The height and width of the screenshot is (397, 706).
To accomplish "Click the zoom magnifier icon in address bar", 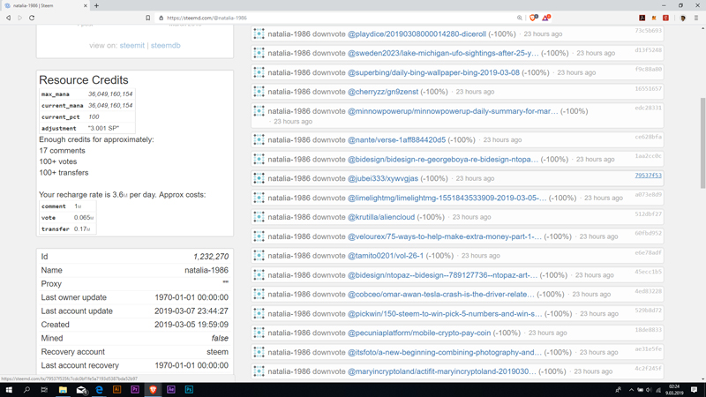I will coord(520,18).
